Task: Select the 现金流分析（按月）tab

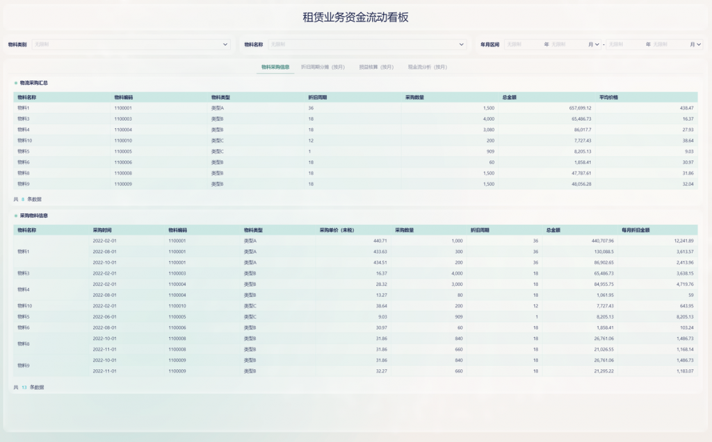Action: tap(427, 67)
